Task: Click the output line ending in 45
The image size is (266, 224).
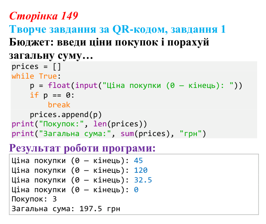Action: click(77, 161)
